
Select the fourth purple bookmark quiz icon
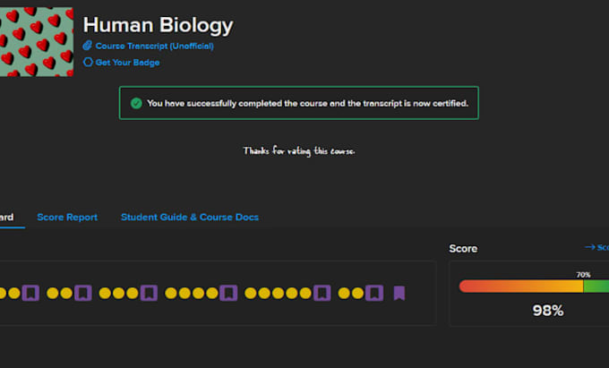click(228, 293)
